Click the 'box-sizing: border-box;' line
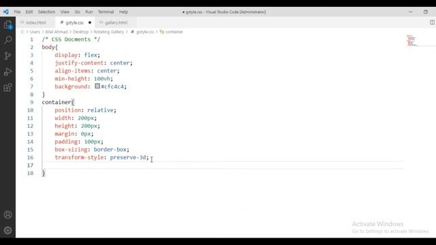 pos(92,150)
